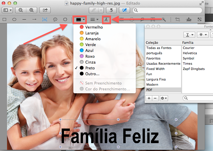Select the oval shape tool

click(14, 20)
